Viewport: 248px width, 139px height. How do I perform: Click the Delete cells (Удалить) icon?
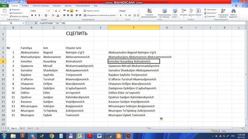pyautogui.click(x=191, y=11)
